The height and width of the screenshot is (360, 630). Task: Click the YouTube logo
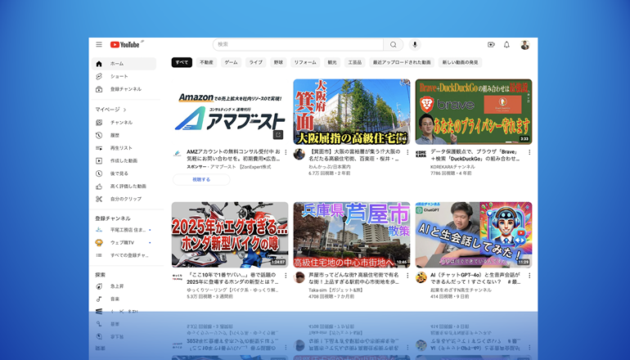[x=125, y=45]
